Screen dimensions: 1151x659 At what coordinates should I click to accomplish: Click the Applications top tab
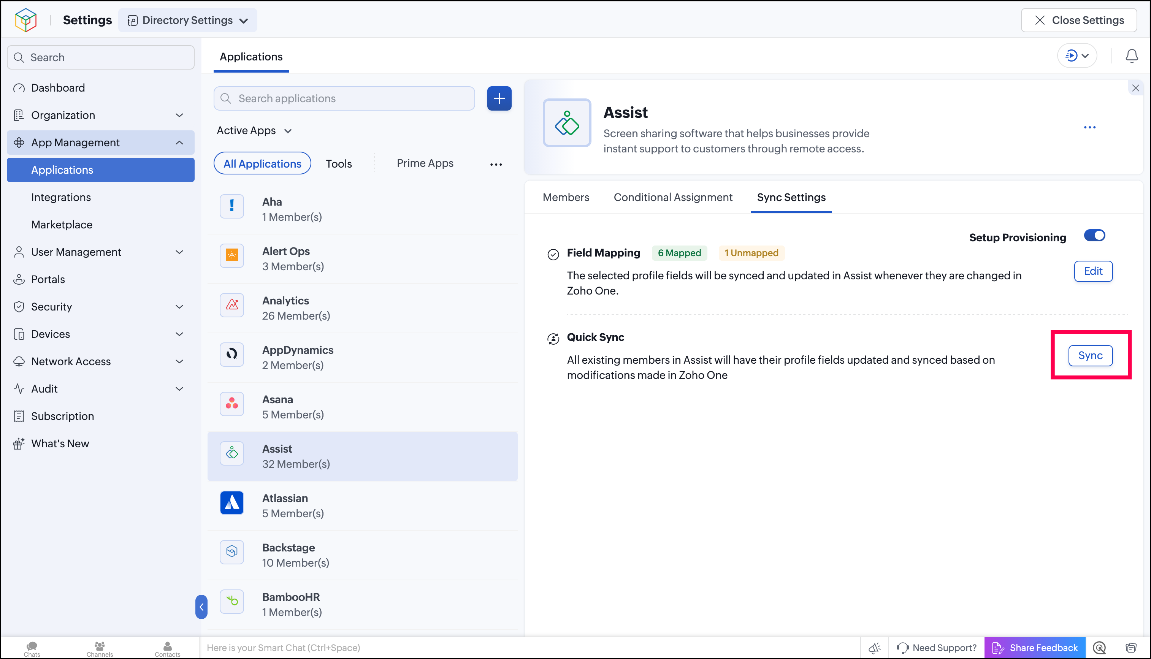pyautogui.click(x=251, y=57)
